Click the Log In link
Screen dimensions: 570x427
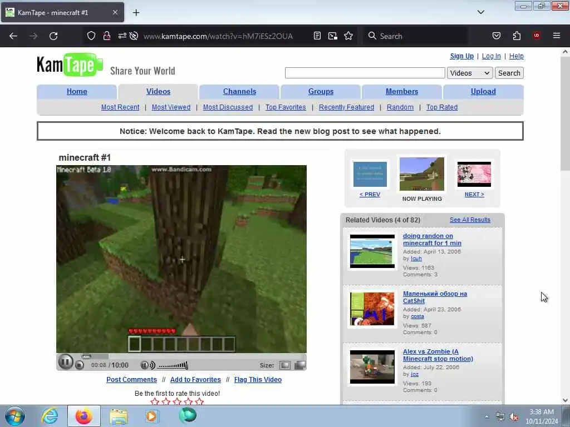(x=491, y=56)
